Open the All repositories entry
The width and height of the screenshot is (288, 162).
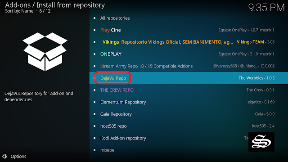(189, 18)
